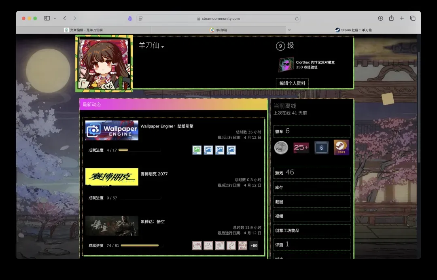Select the 25+ game collector badge
Image resolution: width=437 pixels, height=280 pixels.
pyautogui.click(x=301, y=148)
